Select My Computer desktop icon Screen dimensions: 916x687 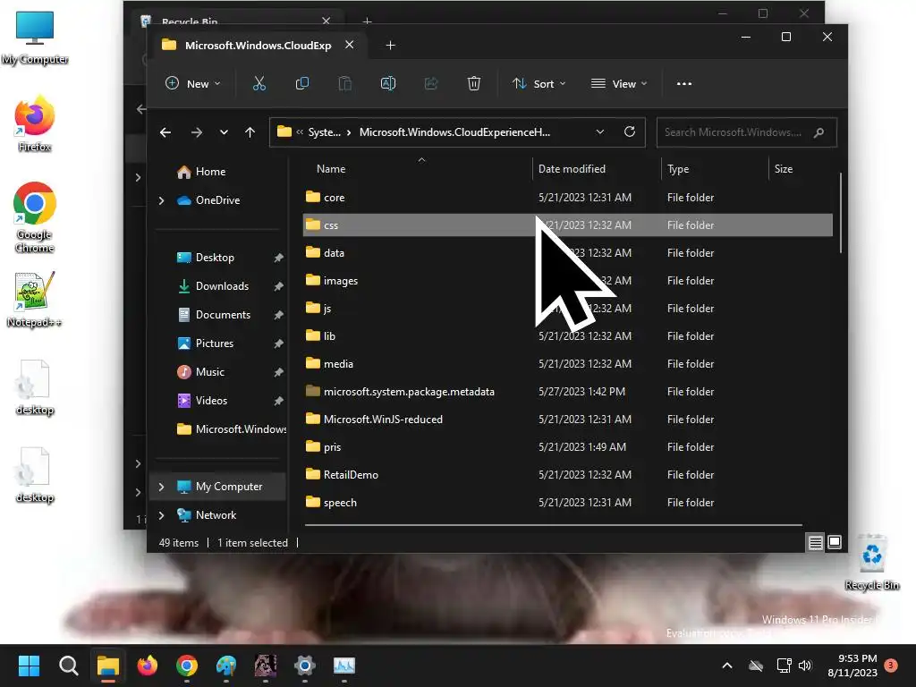pyautogui.click(x=35, y=38)
